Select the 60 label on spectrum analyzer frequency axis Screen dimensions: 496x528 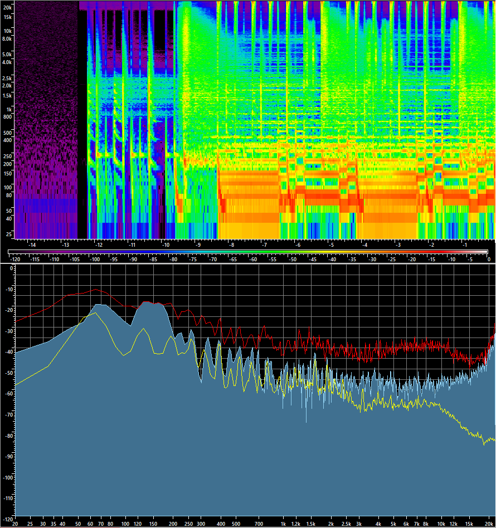click(90, 524)
